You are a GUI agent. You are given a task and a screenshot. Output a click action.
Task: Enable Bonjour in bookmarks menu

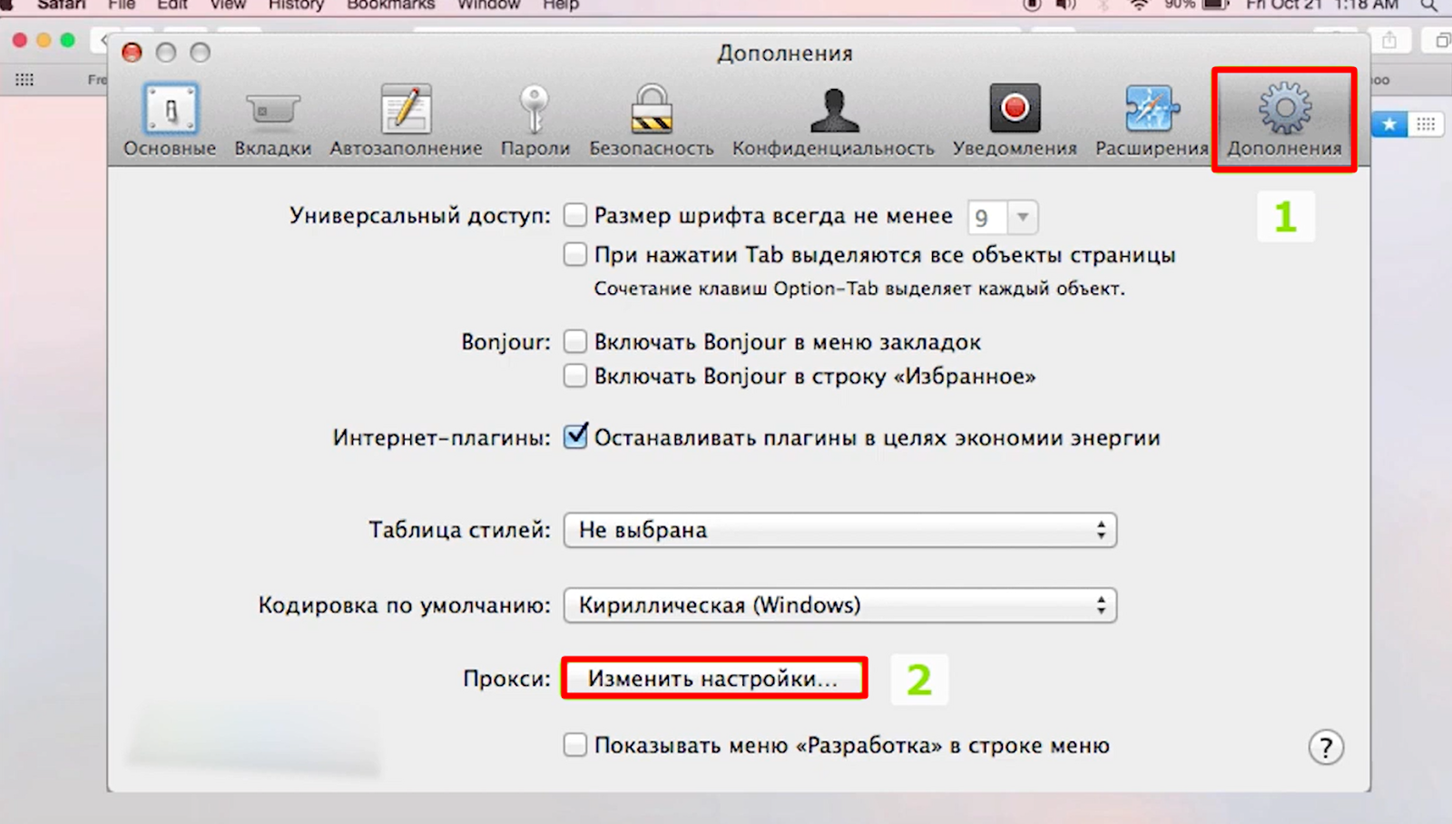point(575,341)
